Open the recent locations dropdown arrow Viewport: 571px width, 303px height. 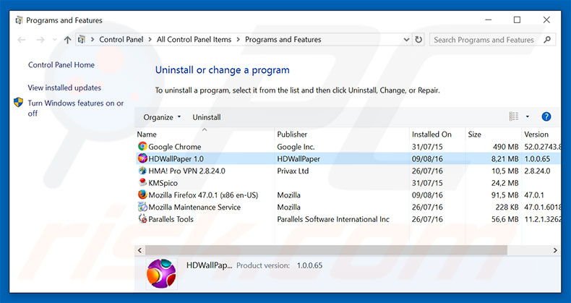[x=55, y=40]
